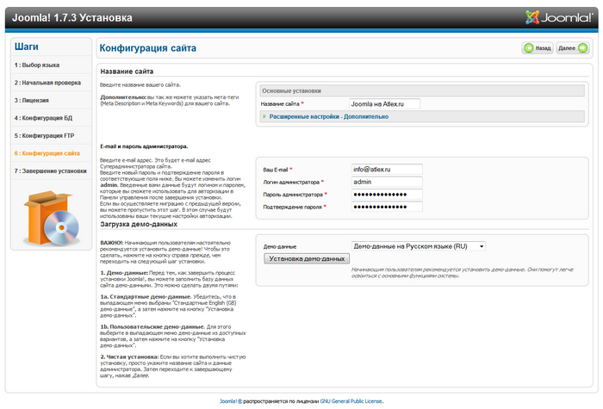Image resolution: width=603 pixels, height=409 pixels.
Task: Click the Основные установки header bar
Action: [422, 90]
